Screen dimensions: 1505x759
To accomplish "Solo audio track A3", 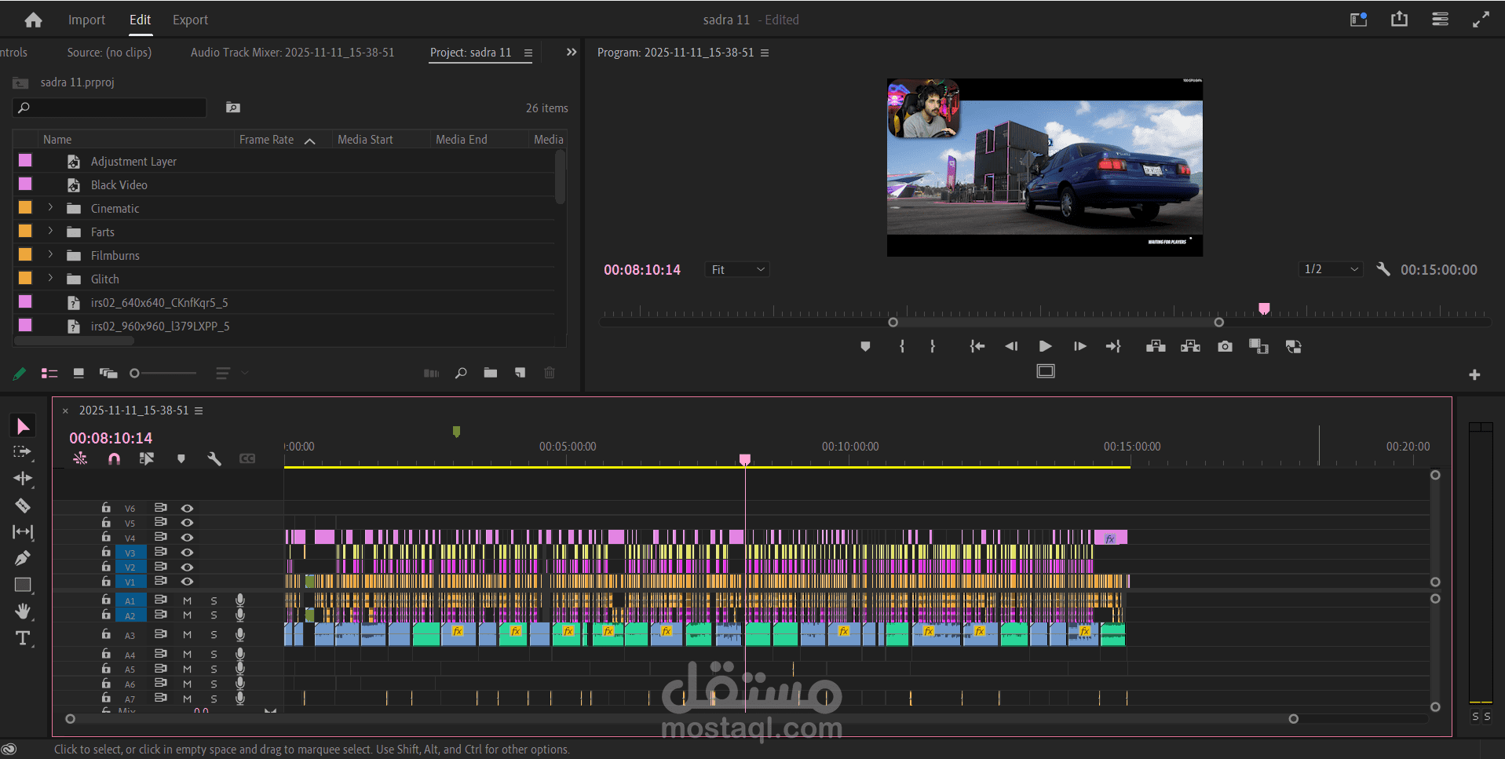I will point(214,635).
